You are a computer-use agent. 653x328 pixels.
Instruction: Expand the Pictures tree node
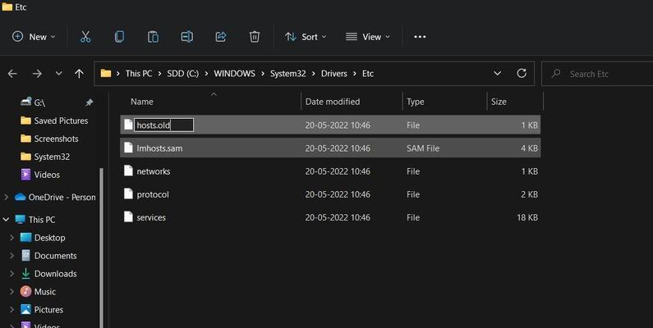pyautogui.click(x=11, y=310)
